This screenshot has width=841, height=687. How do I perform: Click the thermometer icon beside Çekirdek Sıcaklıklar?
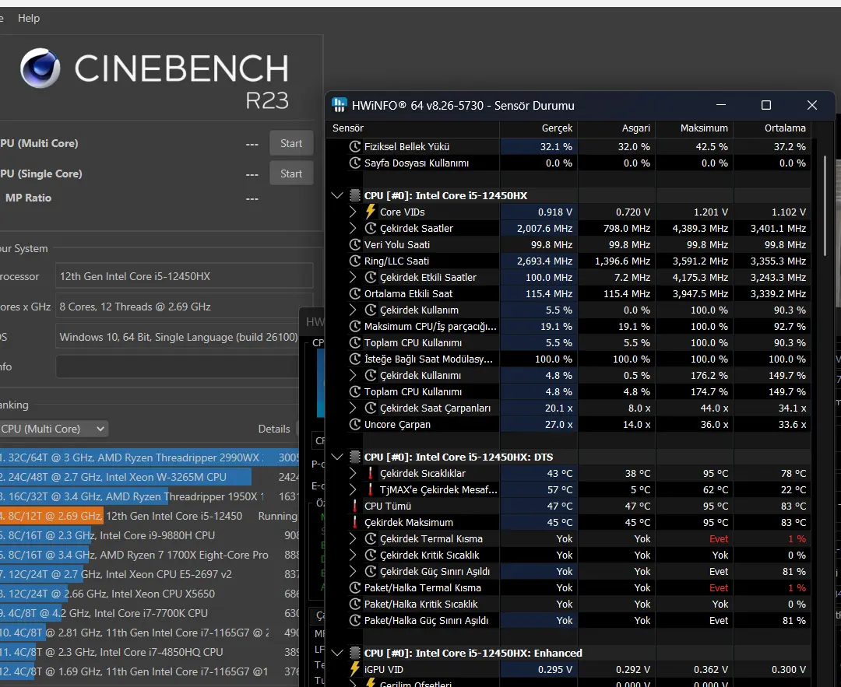(370, 473)
